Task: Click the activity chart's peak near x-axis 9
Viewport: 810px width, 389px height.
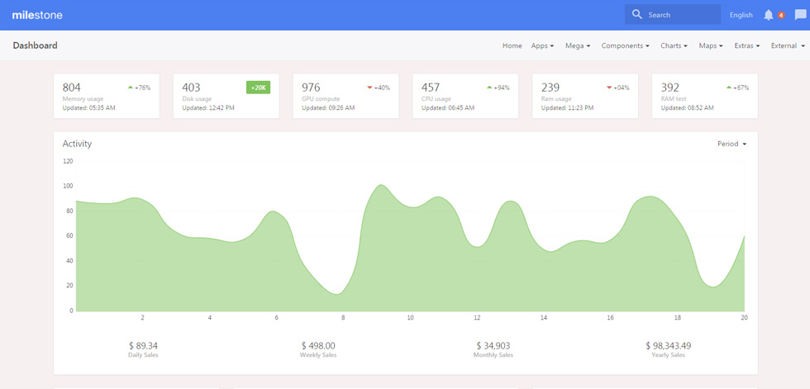Action: [x=380, y=185]
